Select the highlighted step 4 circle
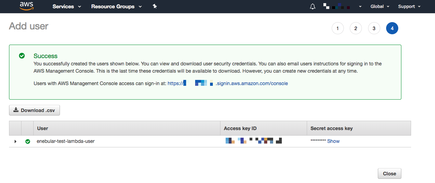This screenshot has height=183, width=435. [392, 28]
